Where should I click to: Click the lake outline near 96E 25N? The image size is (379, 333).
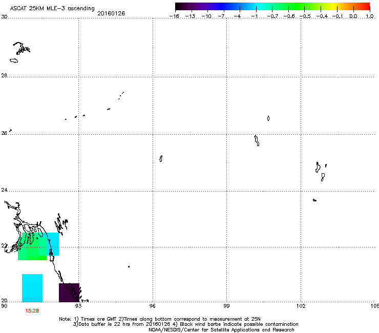[x=161, y=159]
